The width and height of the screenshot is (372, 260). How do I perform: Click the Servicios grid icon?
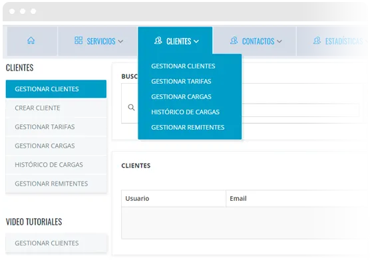[x=79, y=41]
